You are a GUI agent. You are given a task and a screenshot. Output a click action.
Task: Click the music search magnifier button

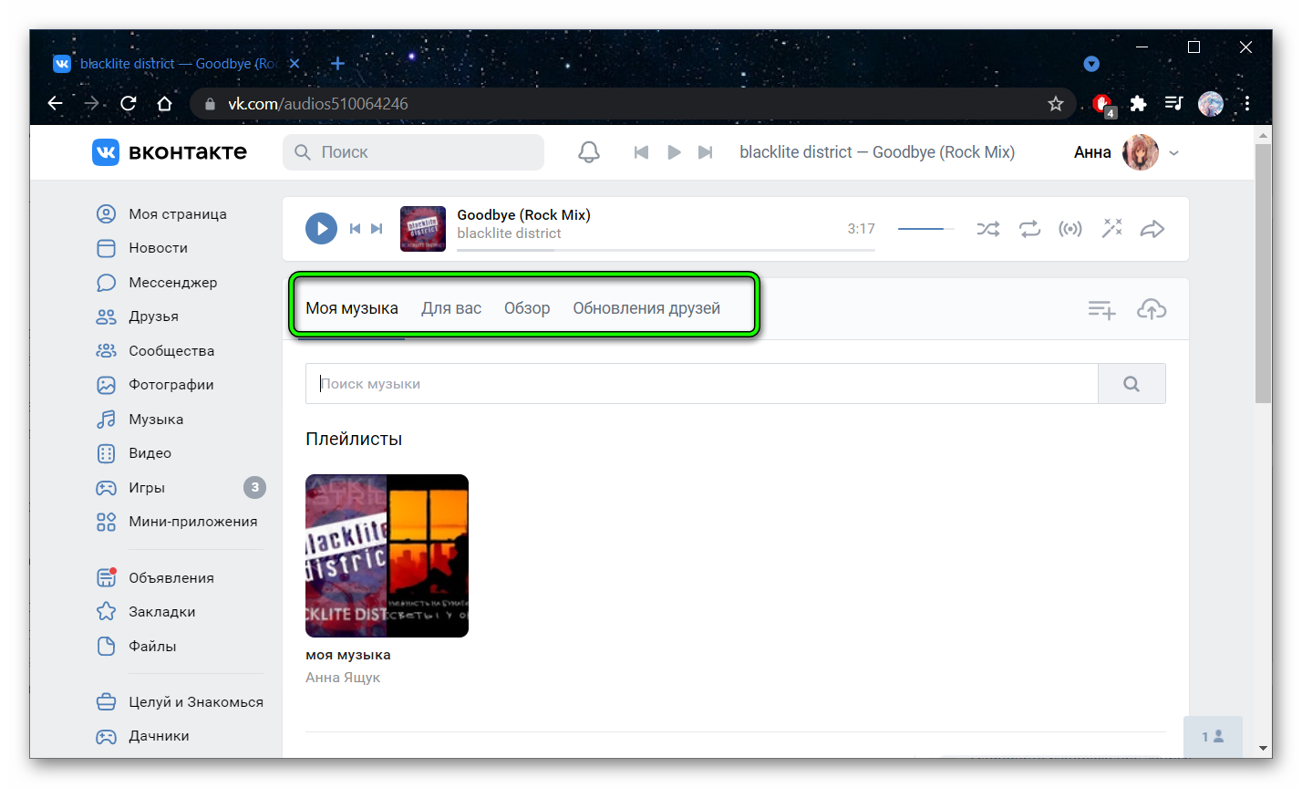coord(1131,384)
